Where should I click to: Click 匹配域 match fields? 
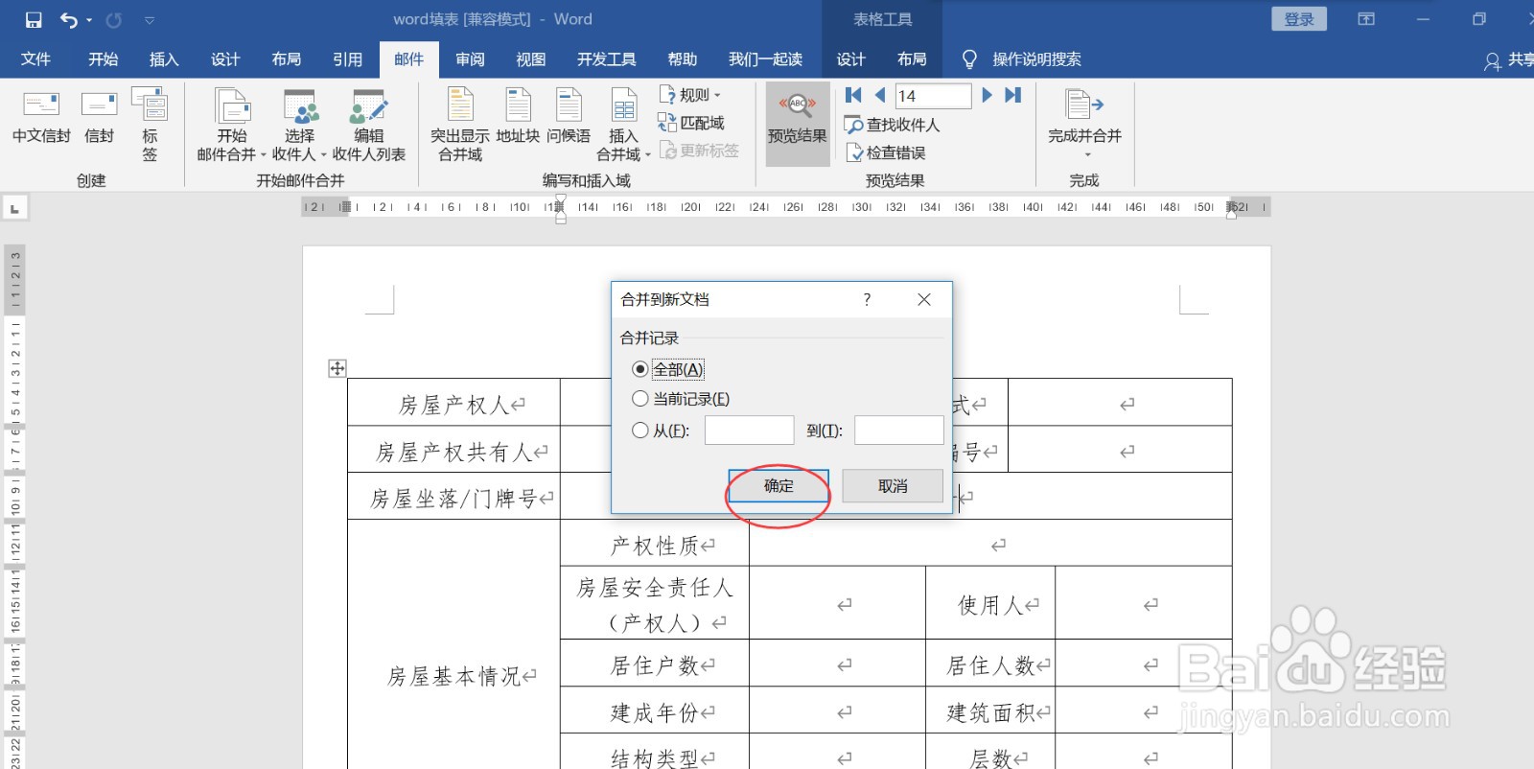click(690, 123)
